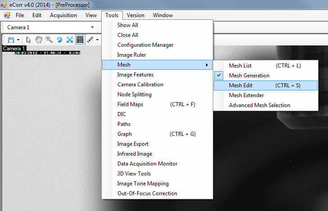
Task: Select Node Splitting entry
Action: point(157,94)
